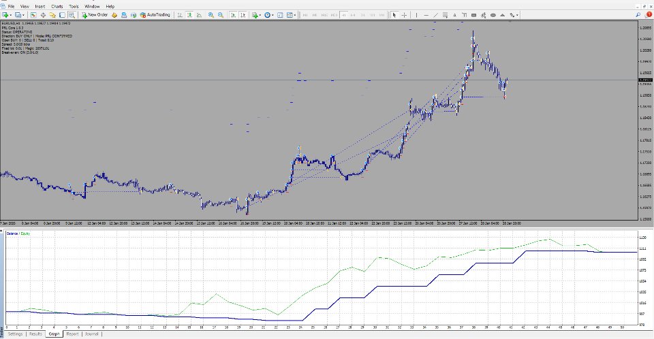Click the vertical Tester panel label

pos(1,332)
